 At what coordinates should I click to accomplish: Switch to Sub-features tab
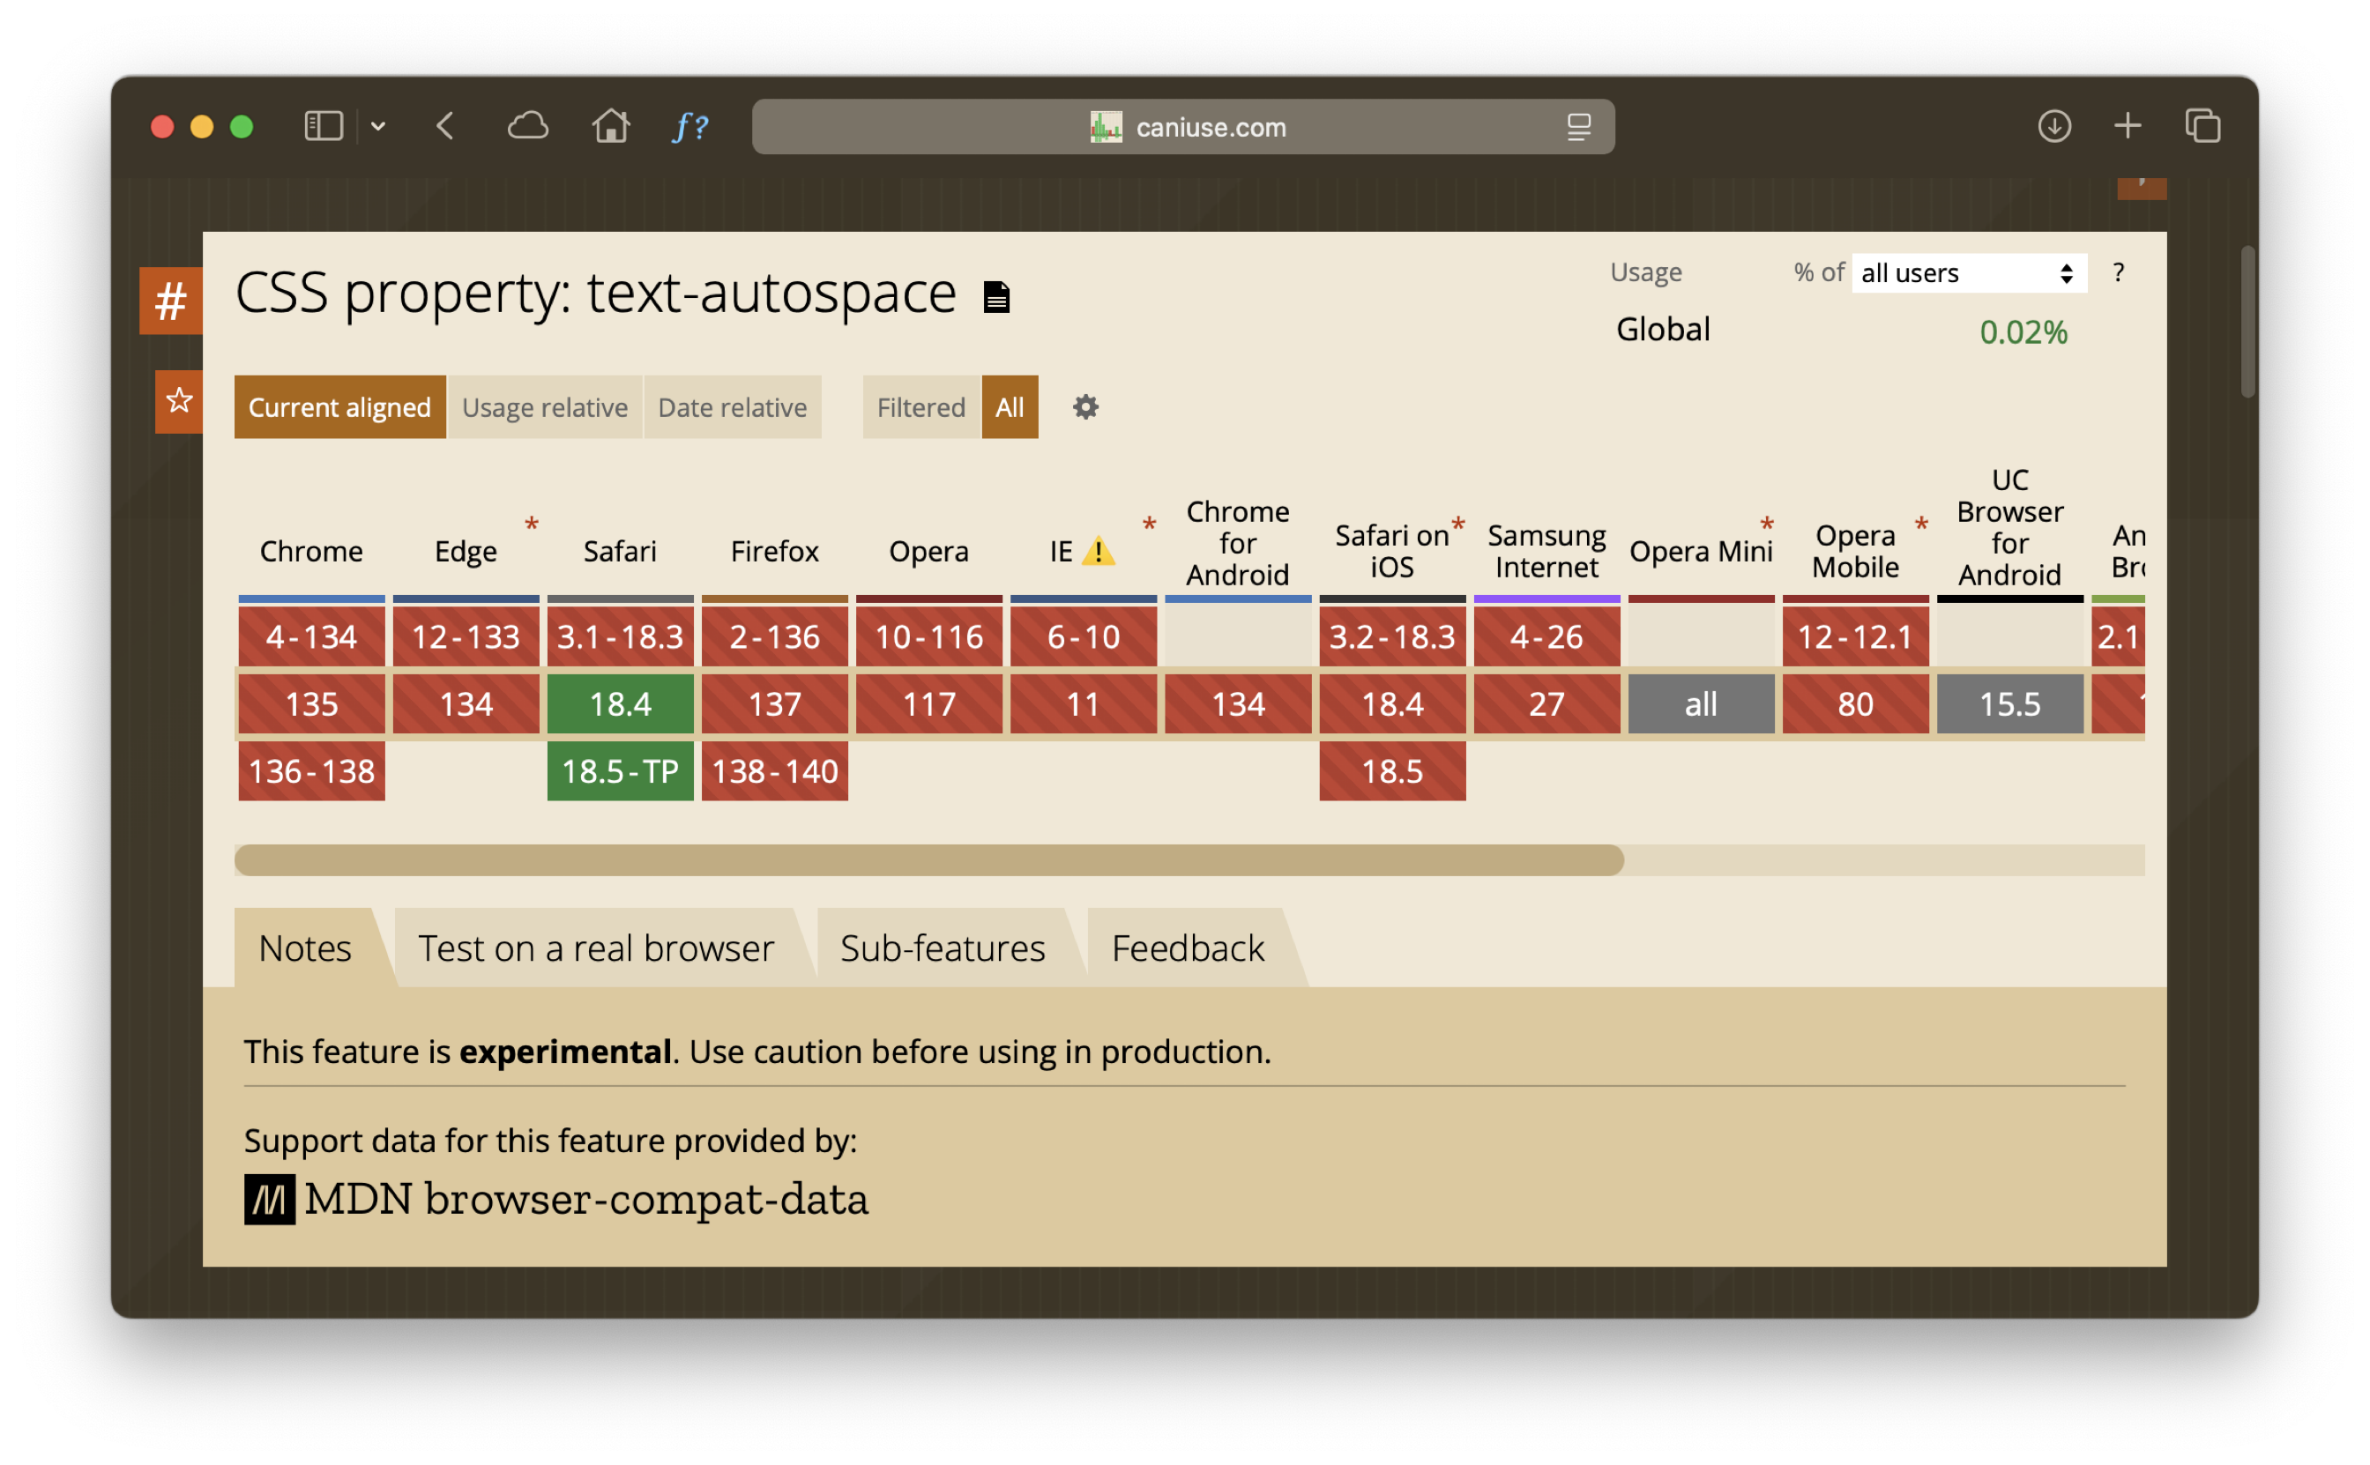tap(943, 948)
